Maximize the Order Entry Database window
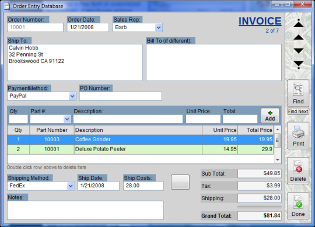 coord(288,5)
